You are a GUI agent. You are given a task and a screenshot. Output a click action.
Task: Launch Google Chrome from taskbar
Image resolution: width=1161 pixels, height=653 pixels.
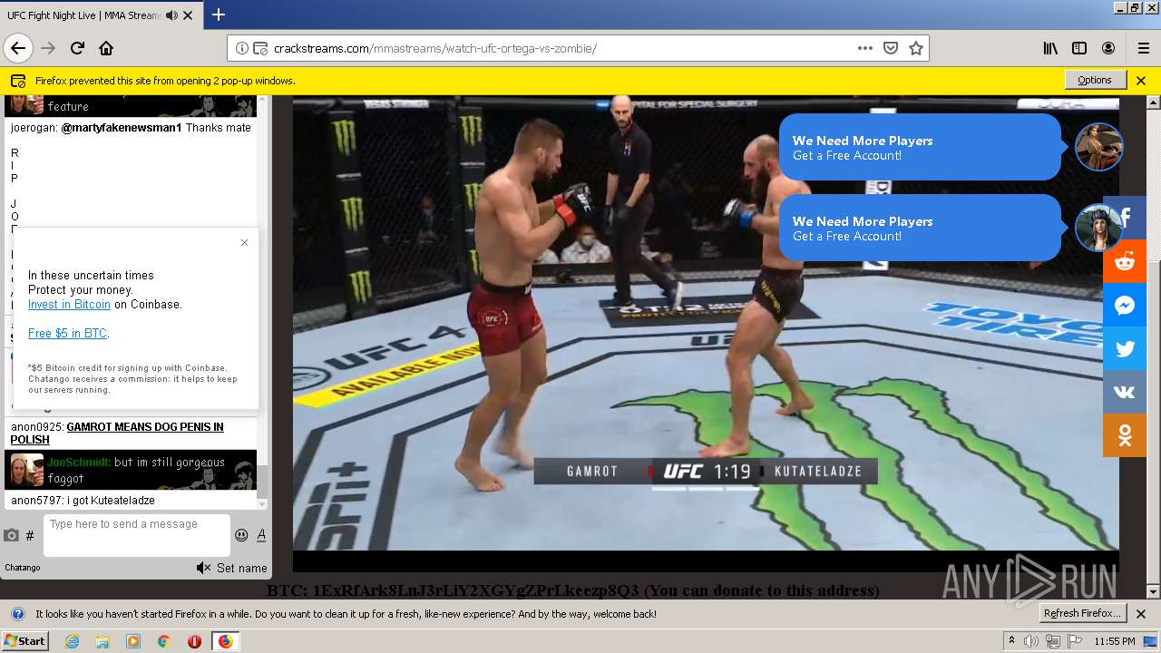163,641
